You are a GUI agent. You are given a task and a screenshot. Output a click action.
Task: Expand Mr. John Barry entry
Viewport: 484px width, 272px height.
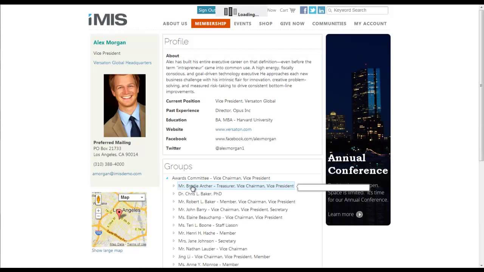tap(174, 210)
